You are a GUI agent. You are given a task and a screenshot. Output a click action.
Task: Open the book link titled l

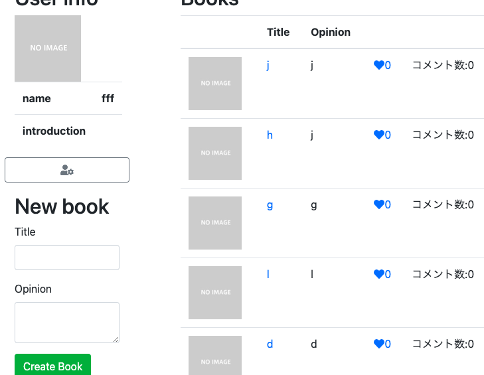pos(268,274)
